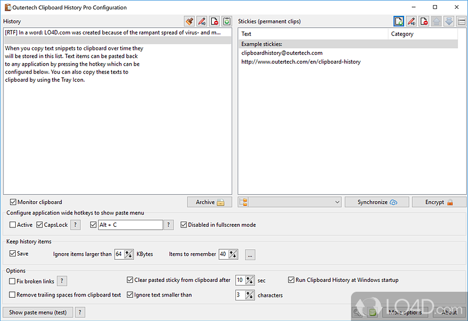The height and width of the screenshot is (321, 468).
Task: Clear history with the broom icon
Action: (x=190, y=21)
